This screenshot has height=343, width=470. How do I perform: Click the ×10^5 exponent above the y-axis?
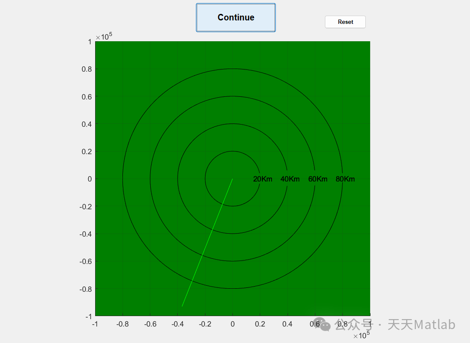click(x=104, y=36)
